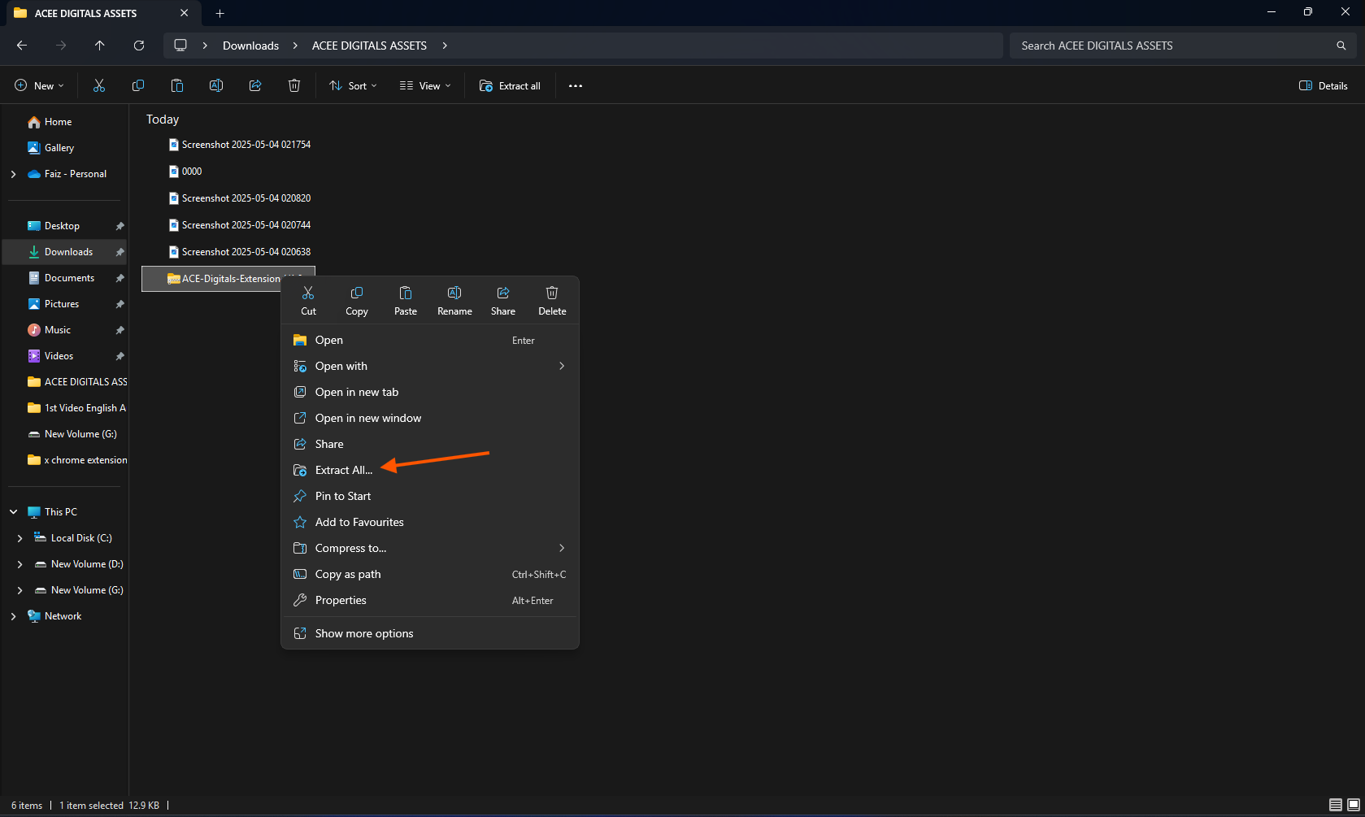Open the New item button
The height and width of the screenshot is (817, 1365).
pyautogui.click(x=39, y=86)
